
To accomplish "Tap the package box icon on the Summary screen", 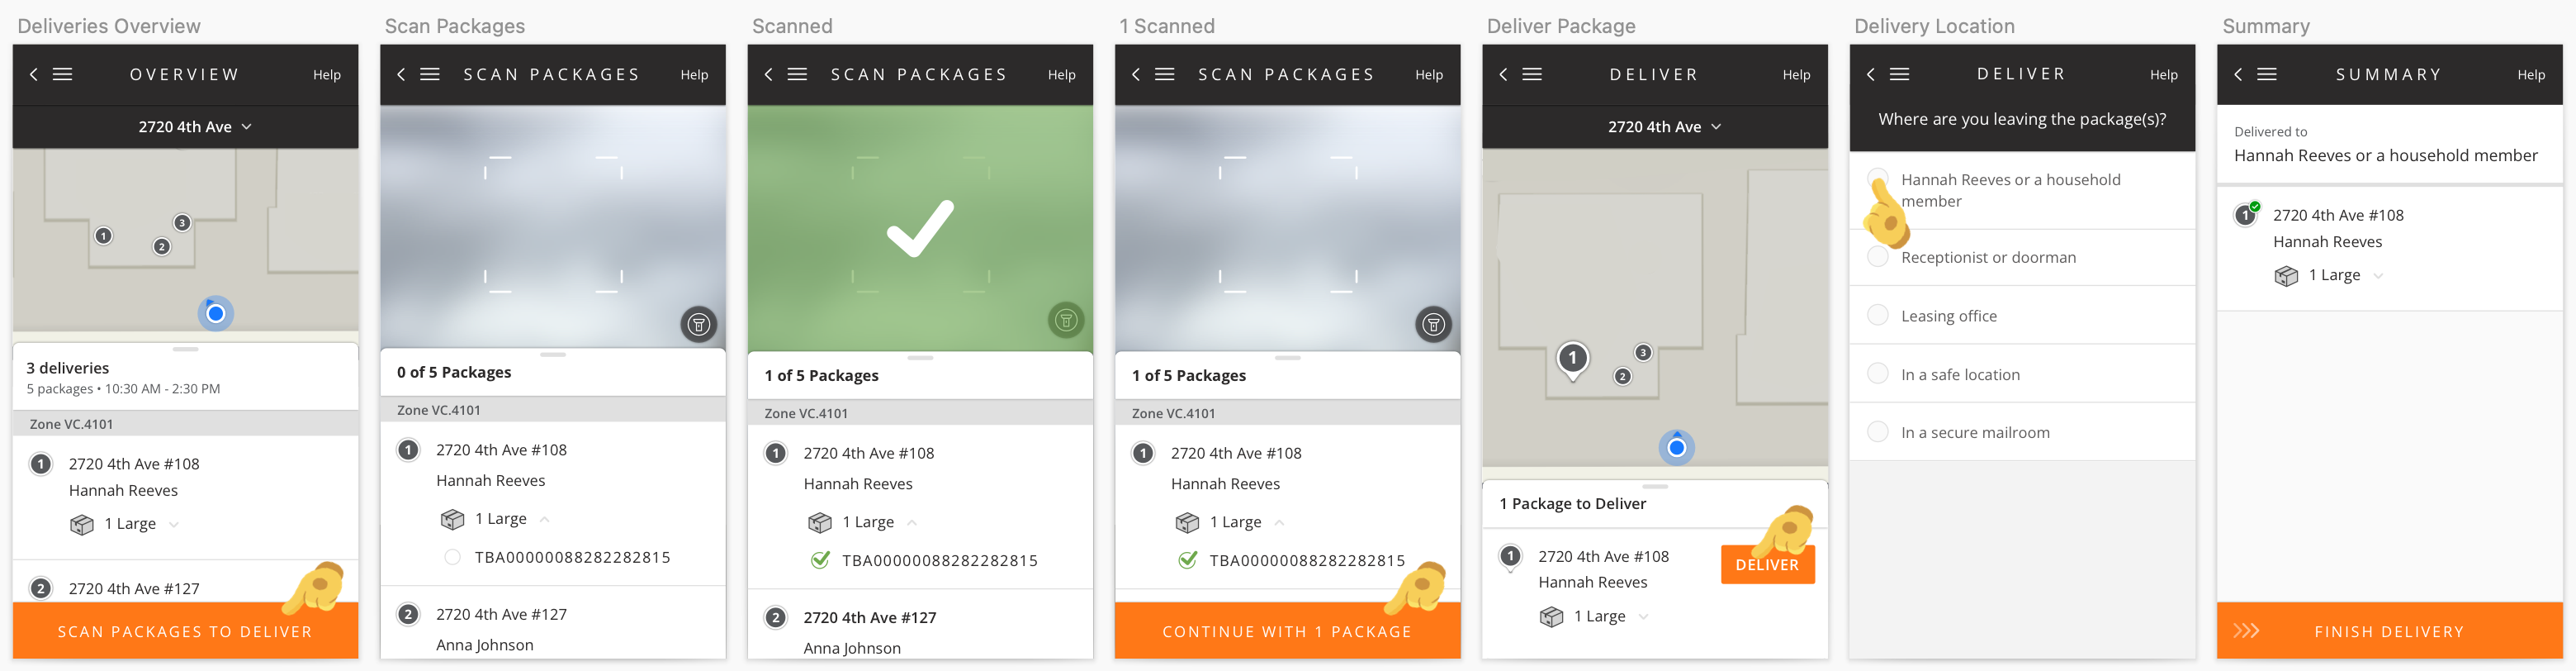I will [x=2286, y=275].
